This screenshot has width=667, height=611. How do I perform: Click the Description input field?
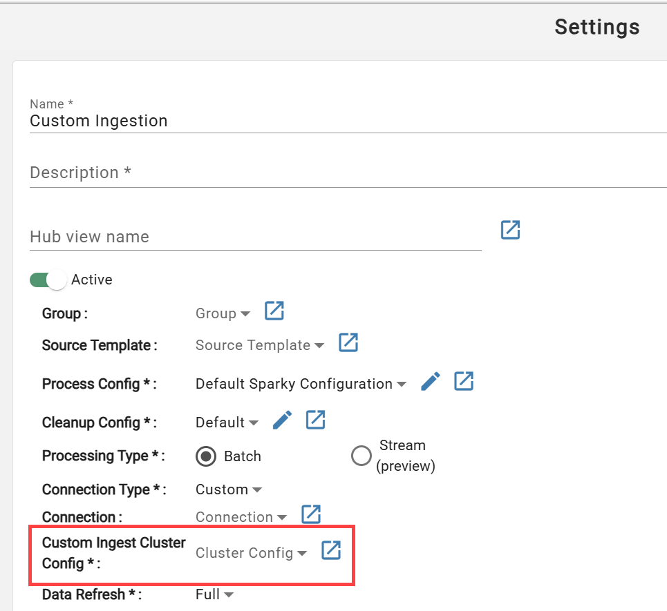point(348,173)
